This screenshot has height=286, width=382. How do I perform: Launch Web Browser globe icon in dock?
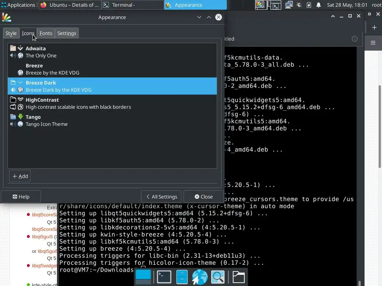(200, 277)
